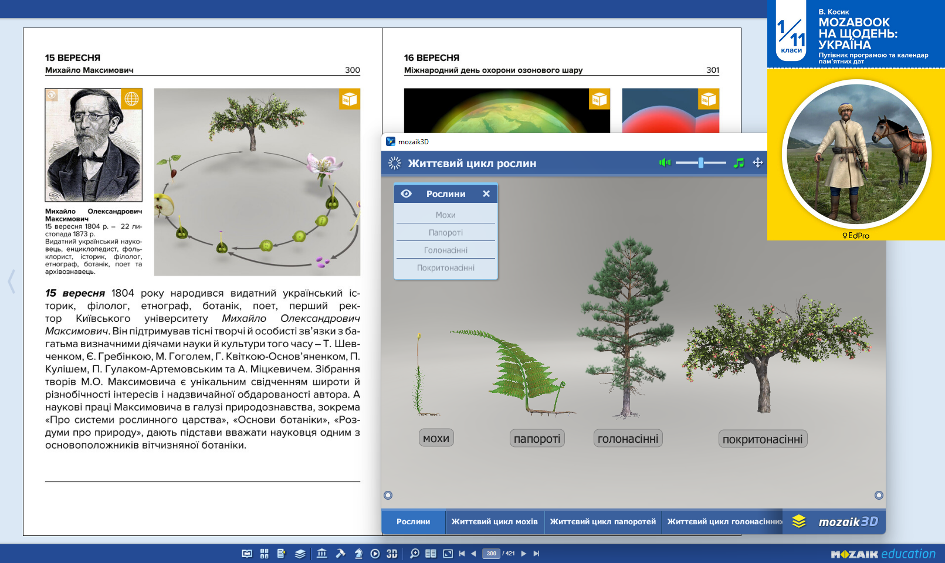Click the MOZAIK education logo
The height and width of the screenshot is (563, 945).
(883, 554)
